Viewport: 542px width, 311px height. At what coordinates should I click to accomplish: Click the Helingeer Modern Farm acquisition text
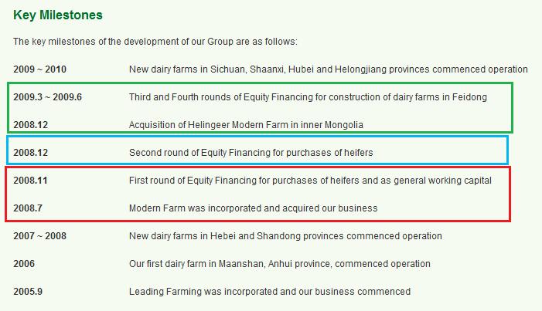pos(246,125)
